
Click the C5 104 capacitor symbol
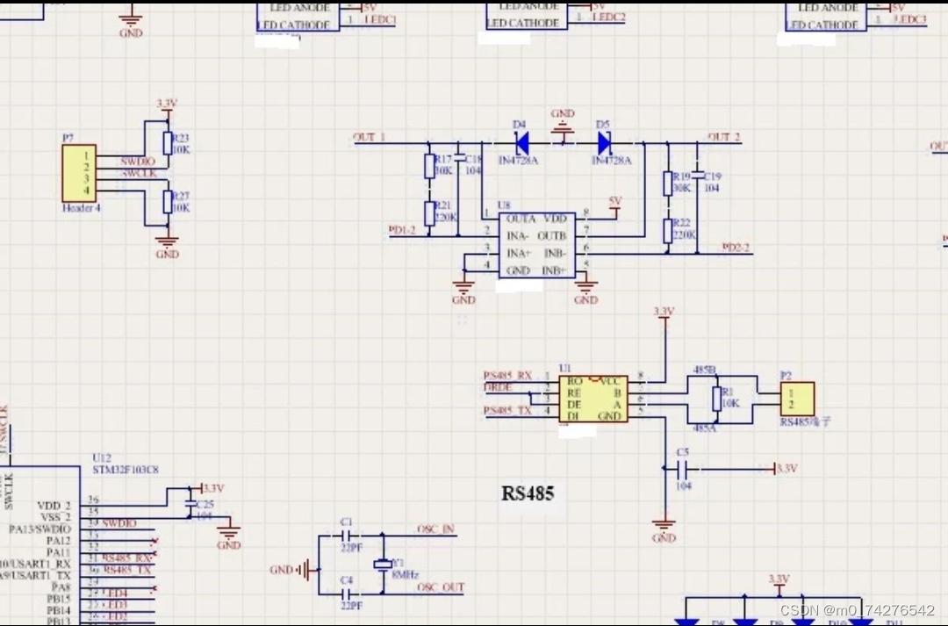point(683,468)
